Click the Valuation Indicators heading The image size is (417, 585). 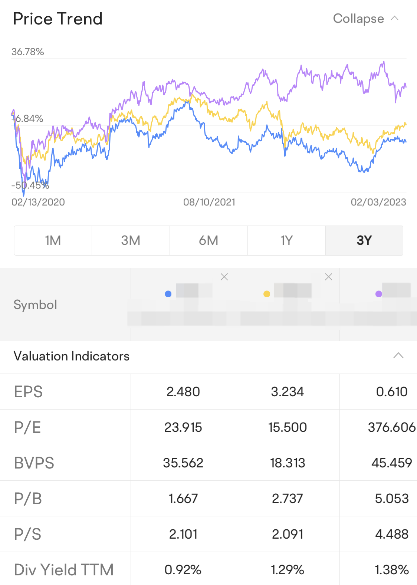72,356
